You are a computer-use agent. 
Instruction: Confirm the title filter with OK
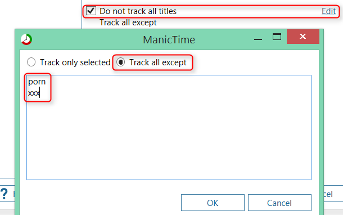[x=213, y=203]
